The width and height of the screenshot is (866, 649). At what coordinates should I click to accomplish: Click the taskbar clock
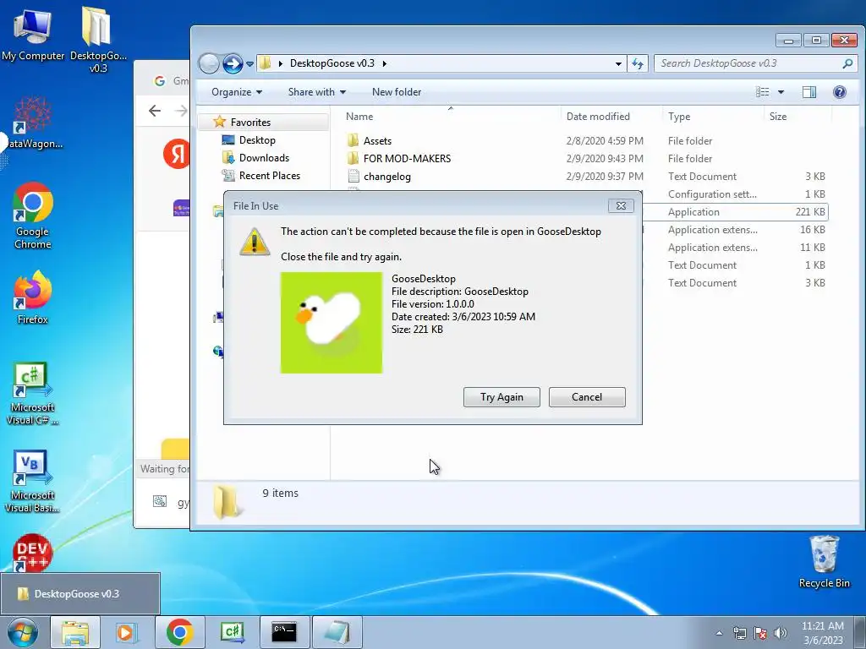(822, 633)
